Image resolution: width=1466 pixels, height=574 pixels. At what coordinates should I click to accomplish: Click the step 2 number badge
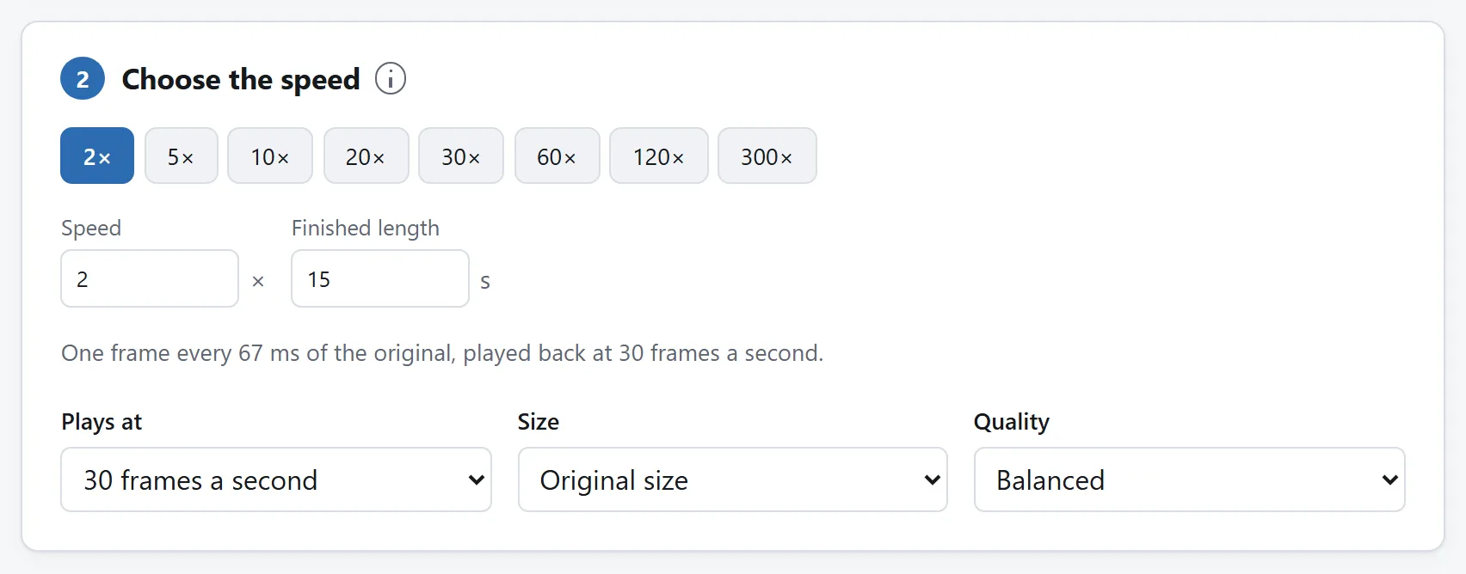point(83,79)
